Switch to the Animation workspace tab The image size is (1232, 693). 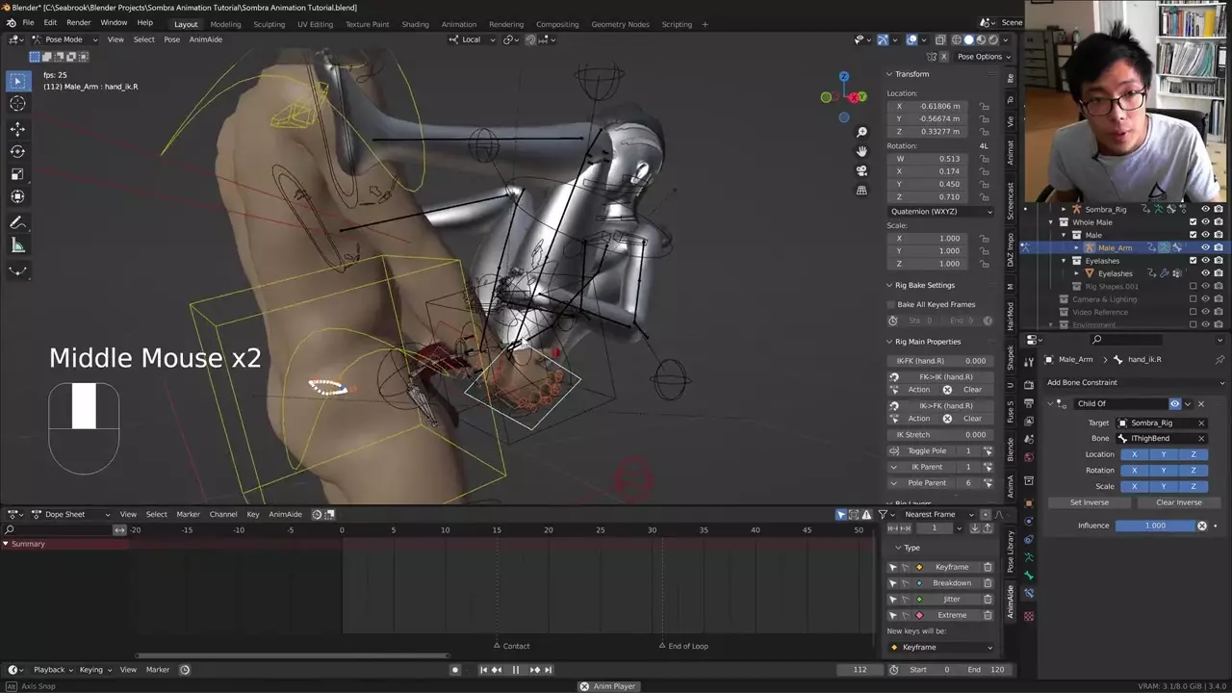click(458, 24)
